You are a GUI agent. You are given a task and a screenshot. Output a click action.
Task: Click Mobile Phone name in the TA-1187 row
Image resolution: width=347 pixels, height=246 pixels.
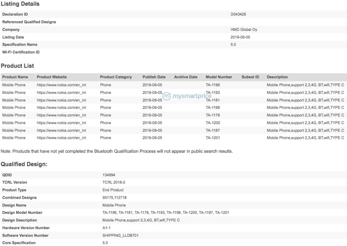pyautogui.click(x=14, y=130)
